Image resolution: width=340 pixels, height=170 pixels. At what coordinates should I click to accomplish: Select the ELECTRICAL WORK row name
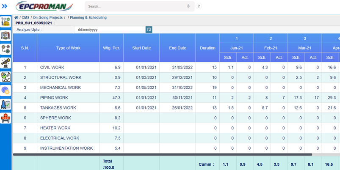click(x=60, y=138)
